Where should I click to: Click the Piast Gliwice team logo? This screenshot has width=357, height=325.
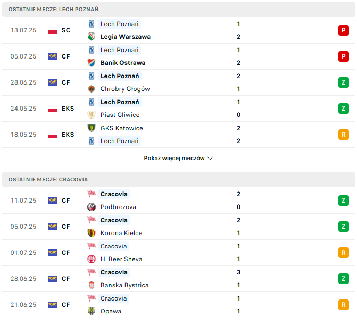point(92,115)
